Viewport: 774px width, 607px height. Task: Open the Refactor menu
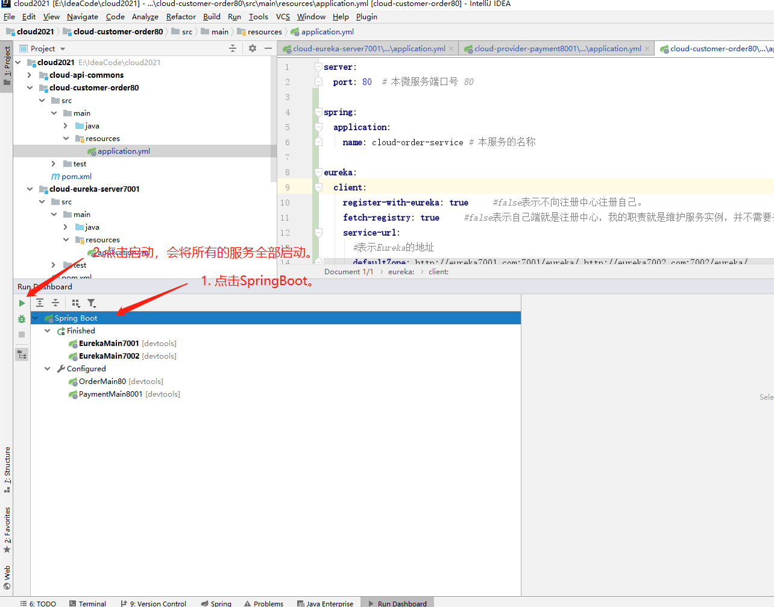pyautogui.click(x=181, y=16)
